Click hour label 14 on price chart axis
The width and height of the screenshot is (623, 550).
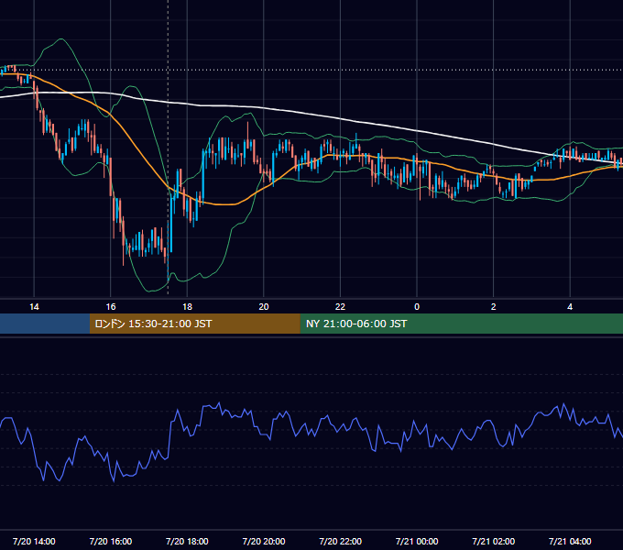pos(34,307)
